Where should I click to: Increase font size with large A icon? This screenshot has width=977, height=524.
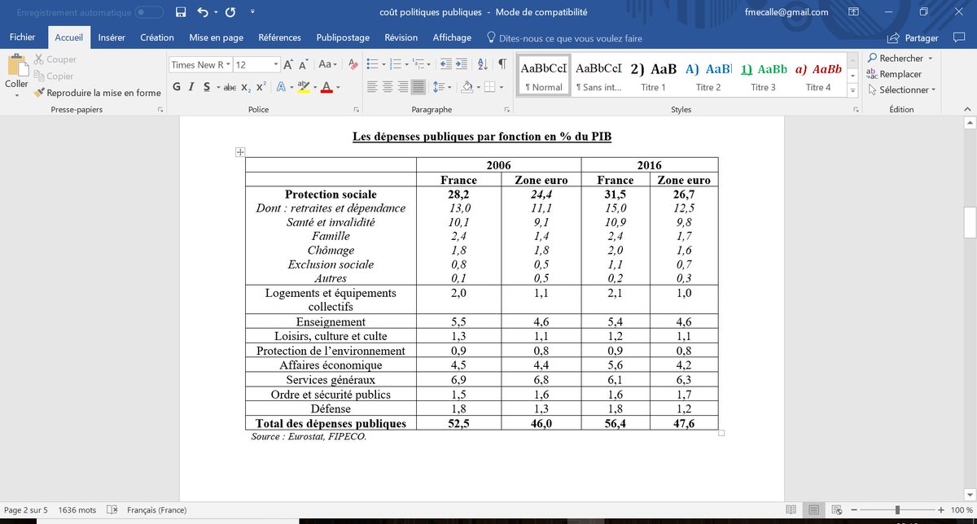point(289,64)
